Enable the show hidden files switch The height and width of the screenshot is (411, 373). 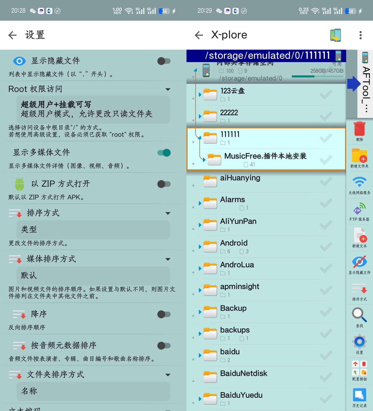point(164,61)
